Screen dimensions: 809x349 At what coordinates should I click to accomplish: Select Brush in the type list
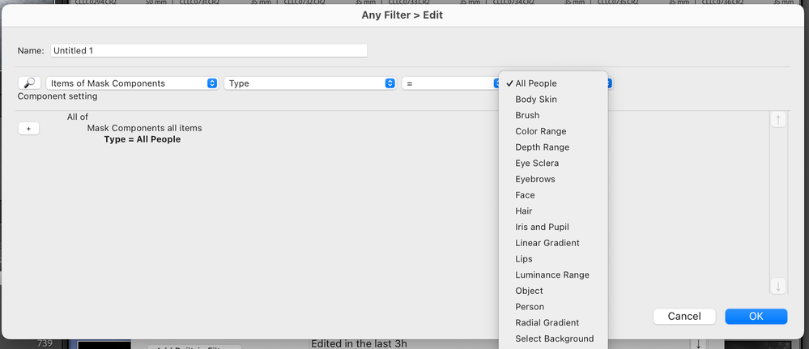tap(527, 116)
